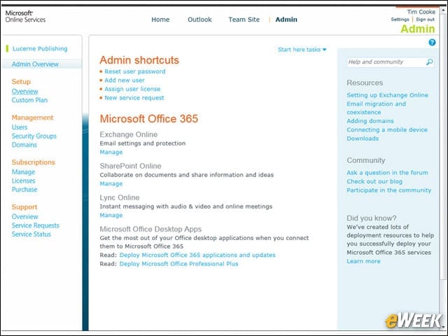
Task: Click the search magnifier in Help and community
Action: pyautogui.click(x=429, y=62)
